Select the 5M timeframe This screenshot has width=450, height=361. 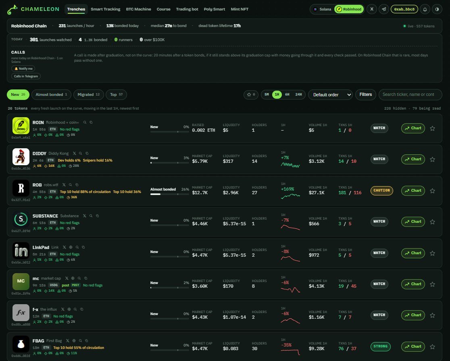(267, 94)
